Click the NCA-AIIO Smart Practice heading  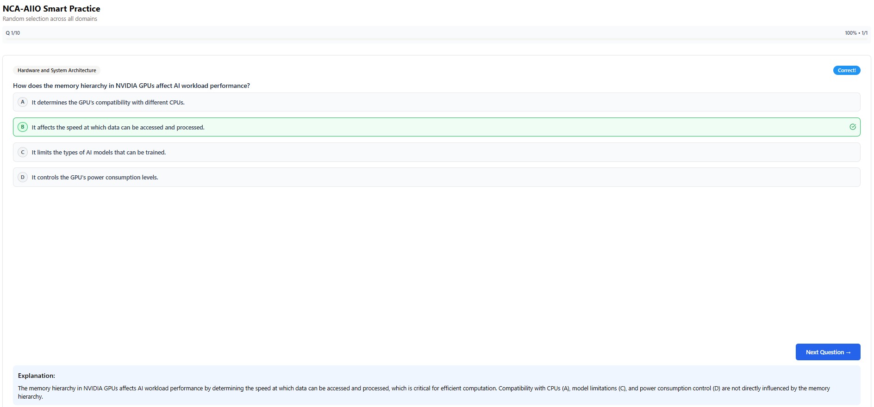pyautogui.click(x=51, y=9)
